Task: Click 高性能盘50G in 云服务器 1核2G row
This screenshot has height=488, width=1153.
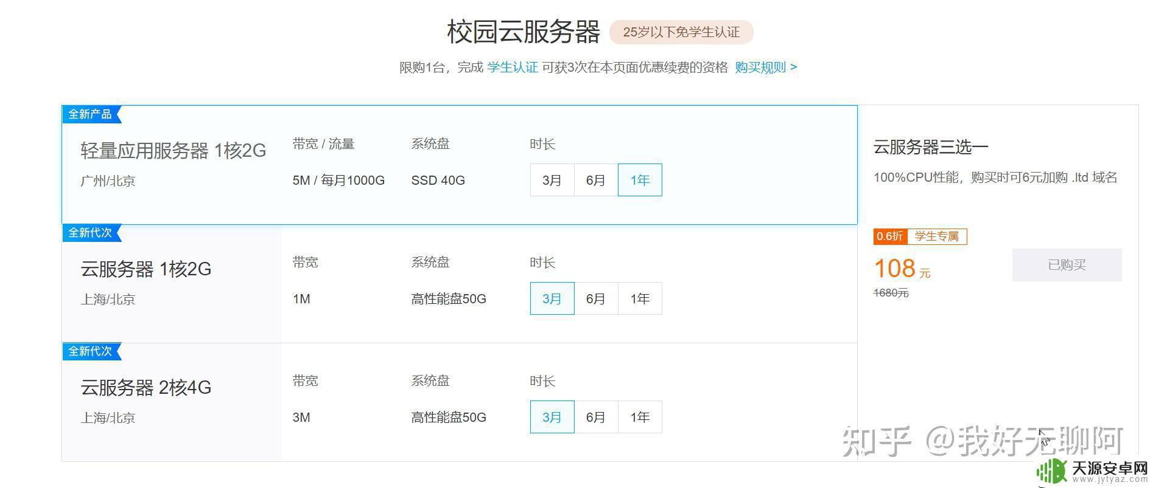Action: tap(449, 299)
